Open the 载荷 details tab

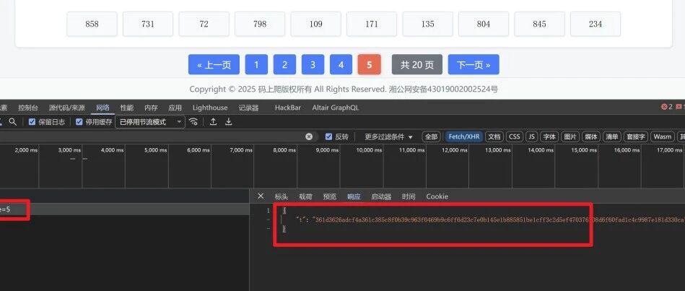305,196
